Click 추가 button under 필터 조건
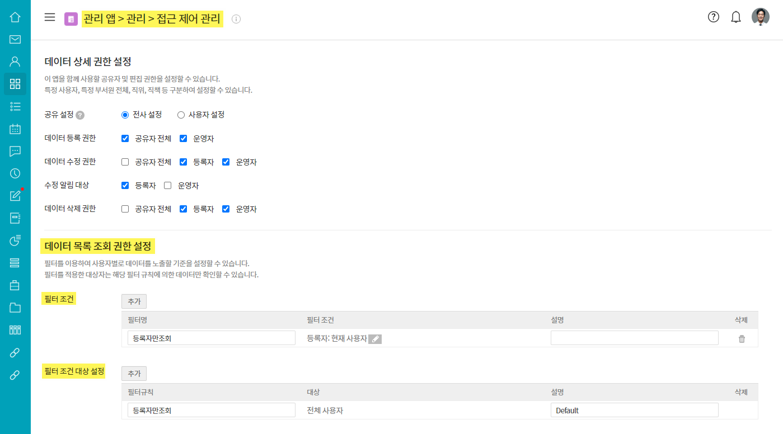783x434 pixels. coord(134,301)
